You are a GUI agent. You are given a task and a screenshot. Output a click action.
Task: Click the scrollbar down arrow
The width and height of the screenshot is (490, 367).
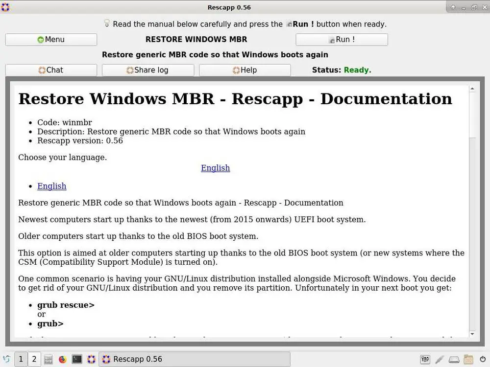coord(472,334)
